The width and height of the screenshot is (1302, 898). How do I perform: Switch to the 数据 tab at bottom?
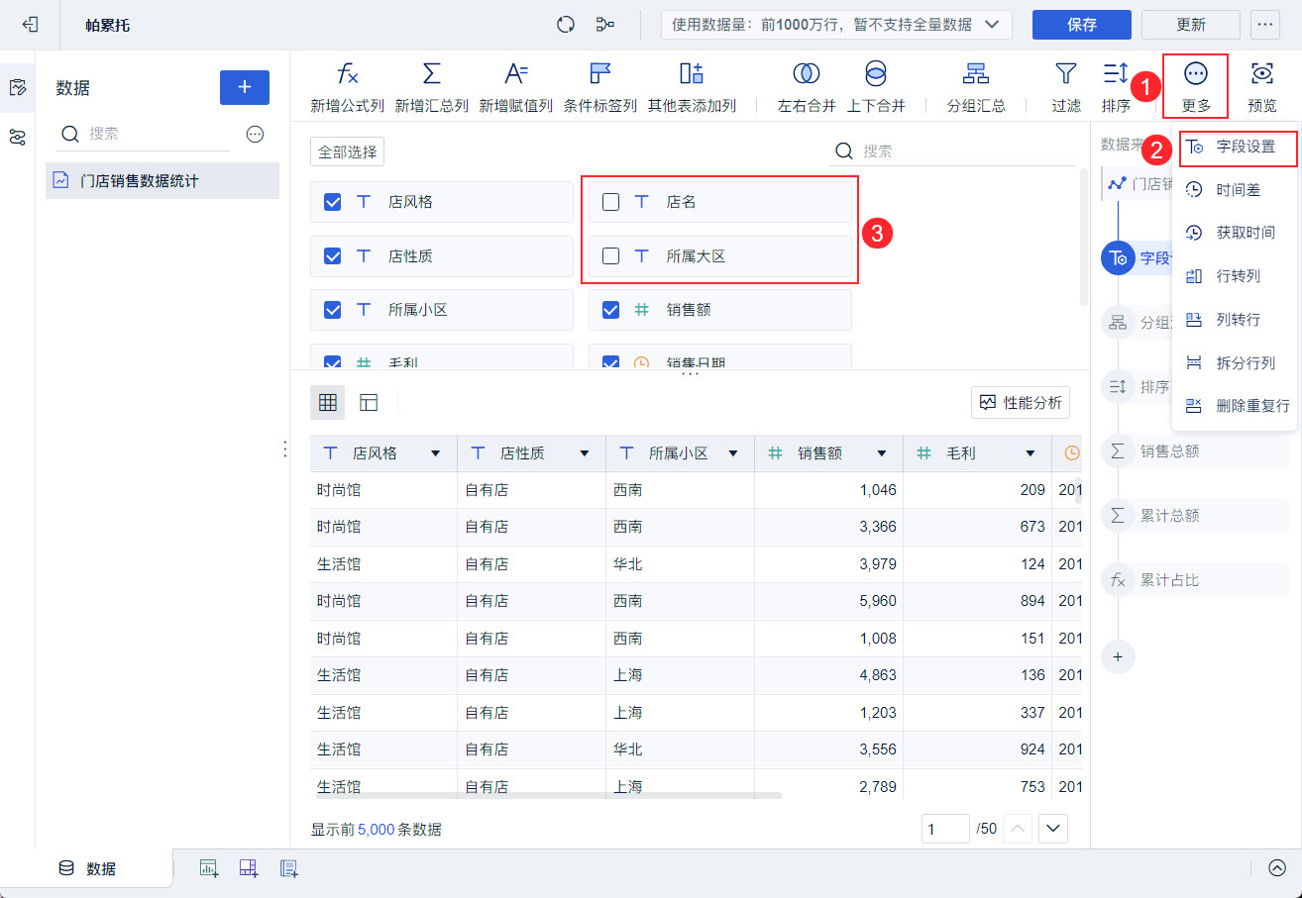click(87, 868)
